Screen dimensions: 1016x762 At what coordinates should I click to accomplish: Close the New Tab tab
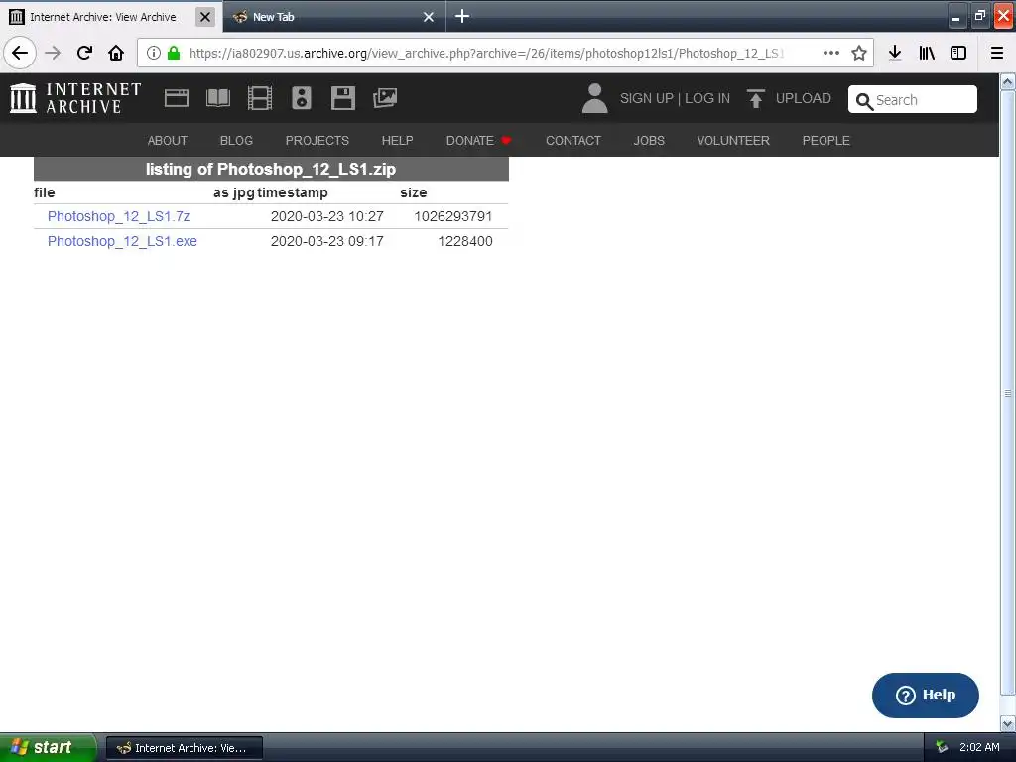tap(429, 17)
